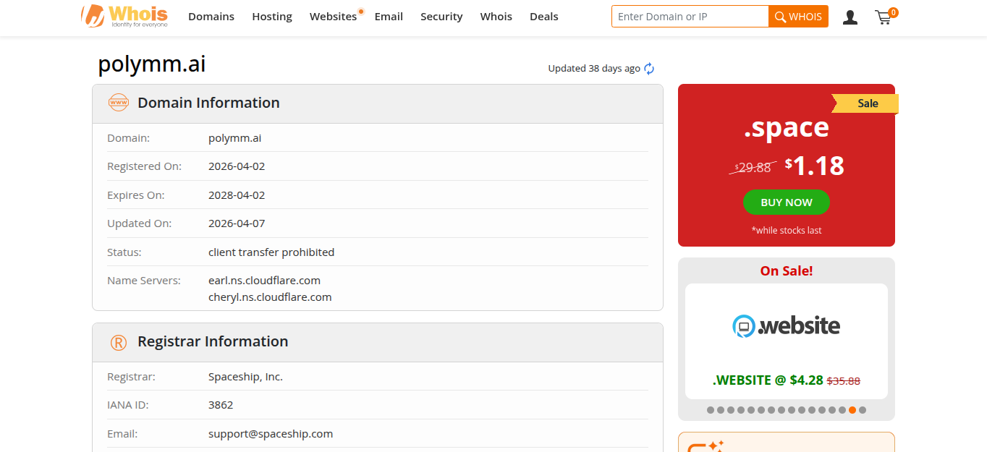Click the .website logo image

pyautogui.click(x=787, y=326)
